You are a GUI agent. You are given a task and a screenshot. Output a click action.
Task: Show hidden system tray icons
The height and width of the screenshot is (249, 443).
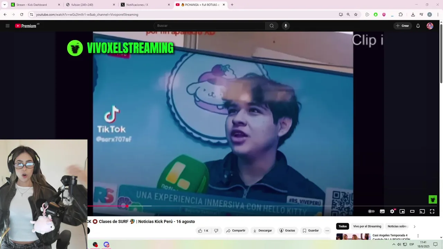pyautogui.click(x=394, y=245)
